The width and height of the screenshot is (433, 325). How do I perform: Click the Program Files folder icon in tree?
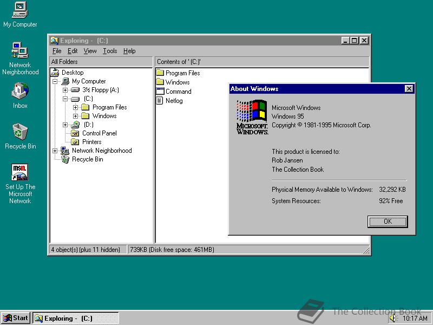[86, 107]
